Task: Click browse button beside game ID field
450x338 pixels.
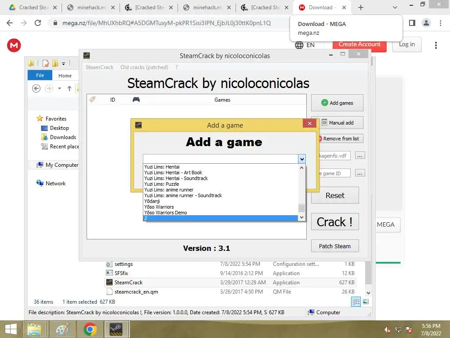Action: click(359, 173)
